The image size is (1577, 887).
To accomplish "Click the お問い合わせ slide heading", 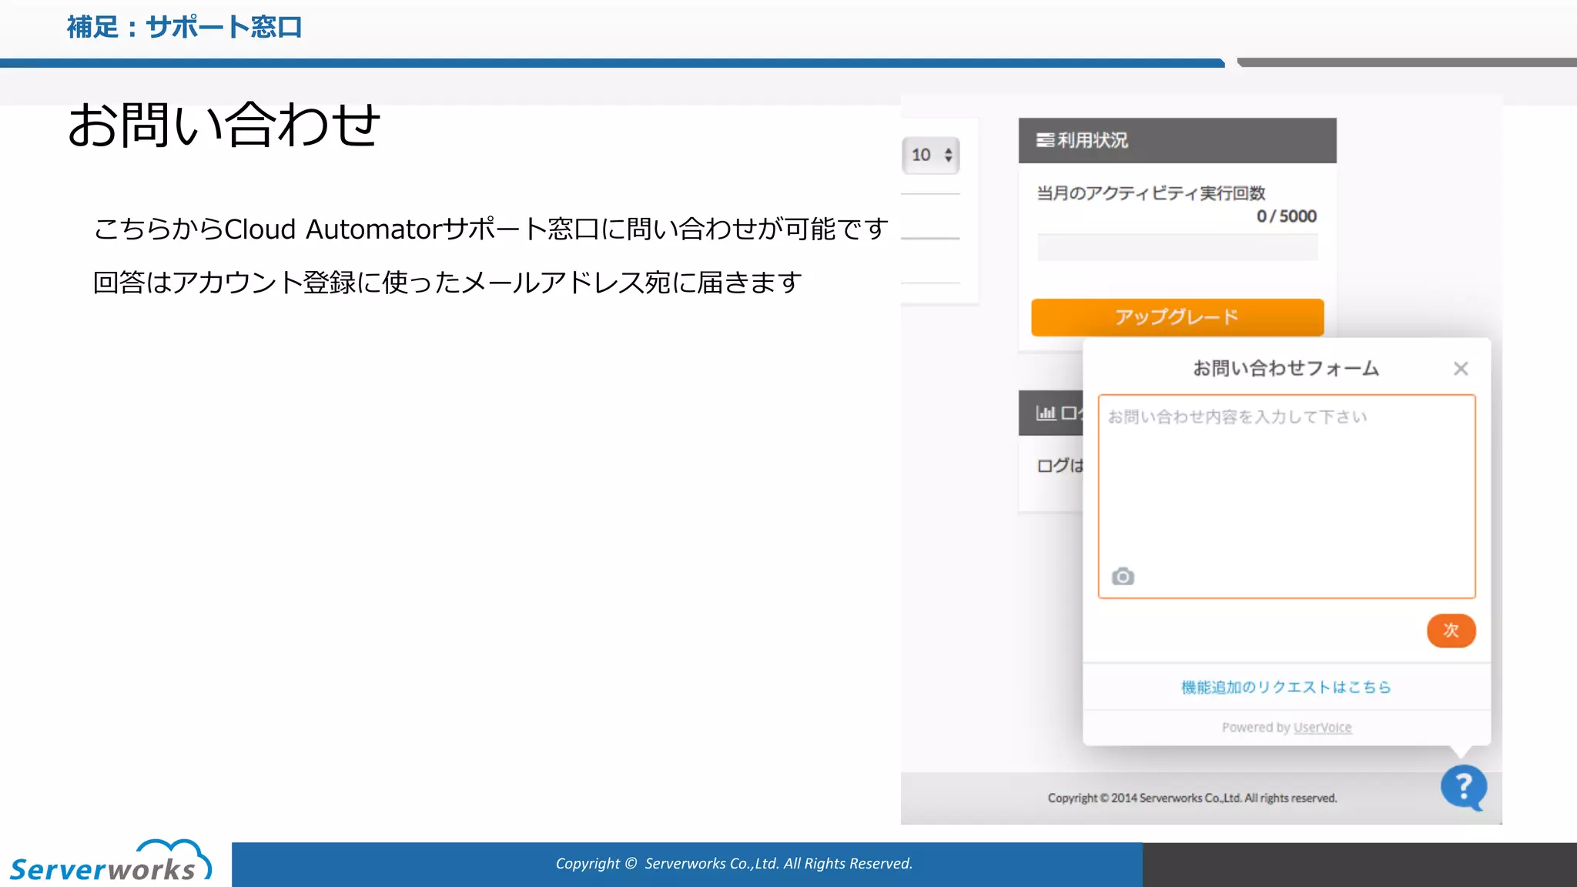I will click(224, 124).
